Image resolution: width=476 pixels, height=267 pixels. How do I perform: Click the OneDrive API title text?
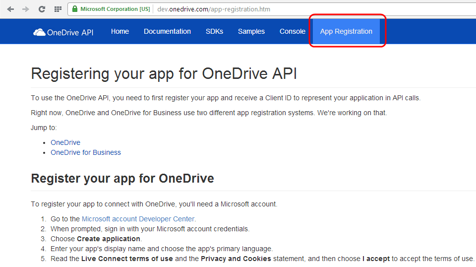point(70,32)
